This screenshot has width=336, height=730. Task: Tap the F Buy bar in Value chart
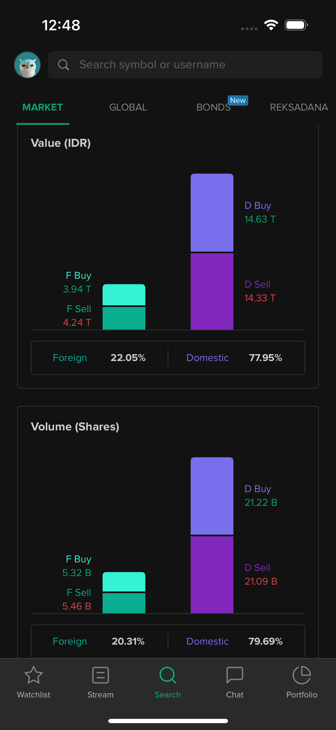(124, 295)
